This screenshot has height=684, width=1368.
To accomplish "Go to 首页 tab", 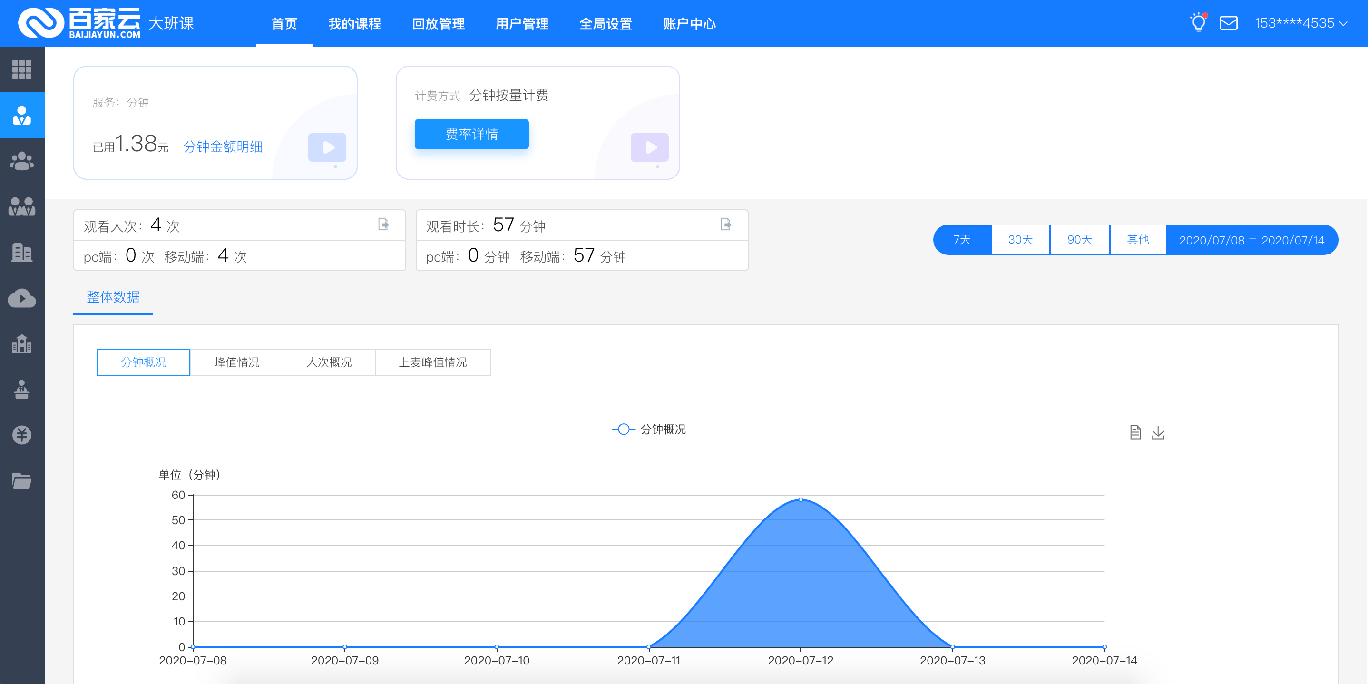I will click(284, 23).
